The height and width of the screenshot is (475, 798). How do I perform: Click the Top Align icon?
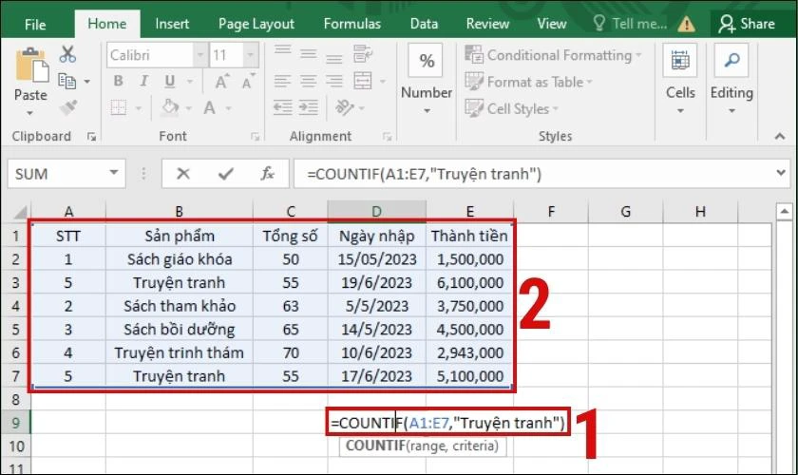(x=282, y=52)
